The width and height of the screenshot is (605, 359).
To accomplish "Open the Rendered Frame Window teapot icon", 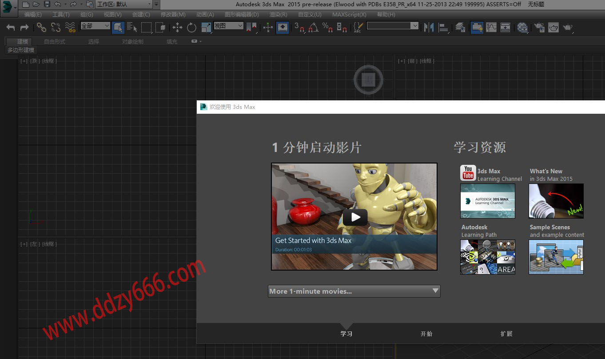I will pos(553,28).
